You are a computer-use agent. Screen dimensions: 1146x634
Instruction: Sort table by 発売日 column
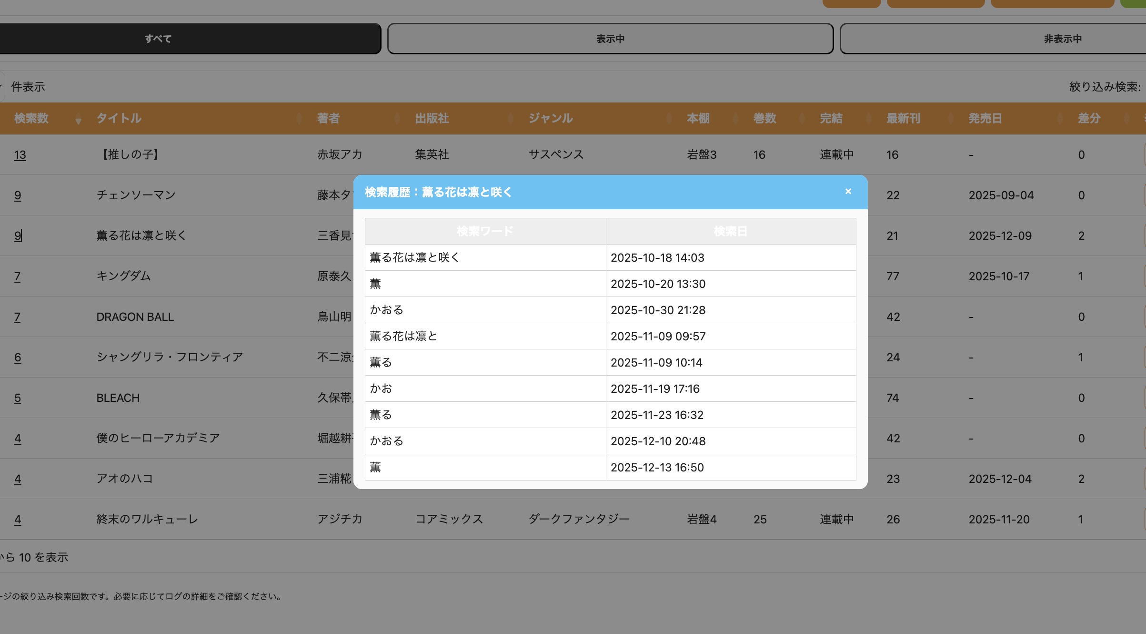[985, 118]
